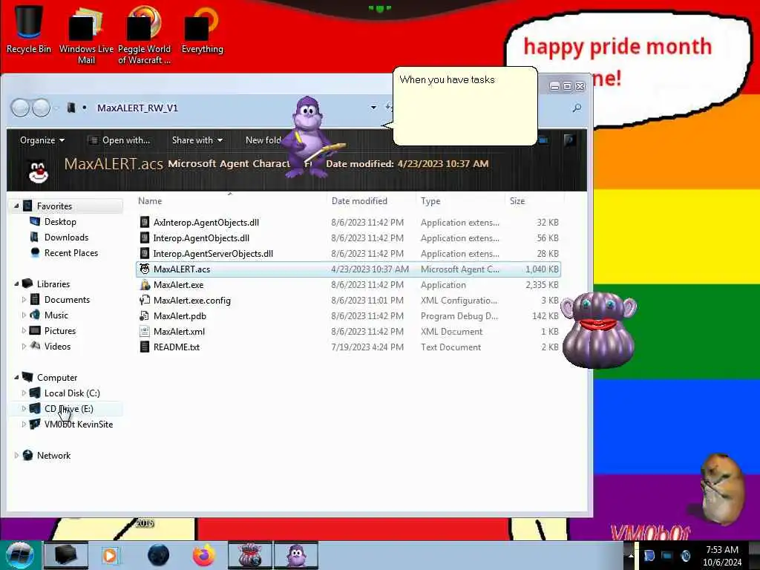Open the Windows Start menu orb
This screenshot has height=570, width=760.
[x=20, y=555]
